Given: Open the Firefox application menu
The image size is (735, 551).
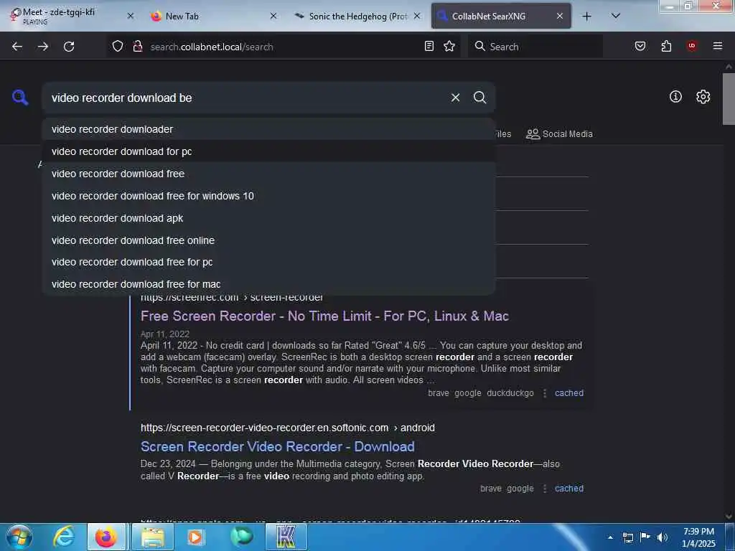Looking at the screenshot, I should coord(718,45).
